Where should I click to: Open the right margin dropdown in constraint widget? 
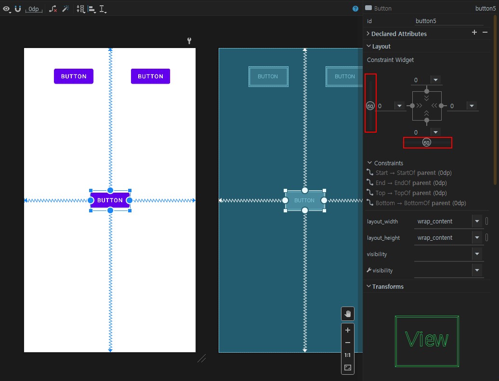(x=472, y=106)
